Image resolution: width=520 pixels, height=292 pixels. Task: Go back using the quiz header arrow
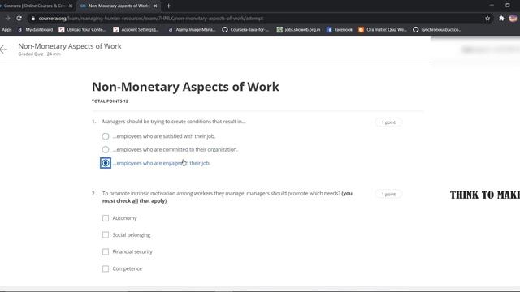(x=3, y=49)
